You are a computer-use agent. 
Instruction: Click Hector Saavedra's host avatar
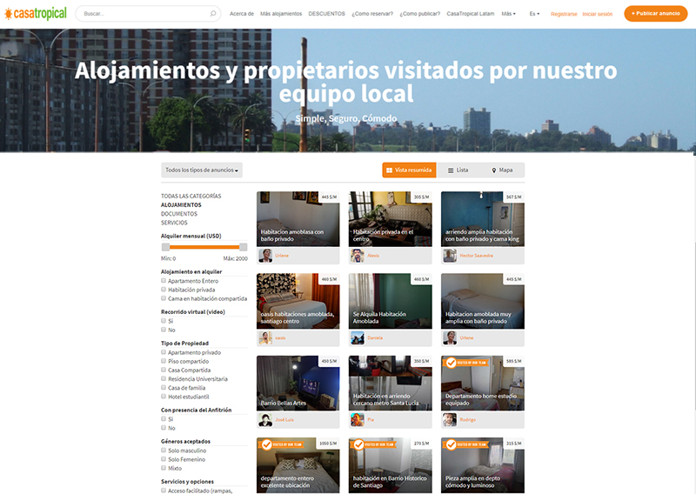pos(450,255)
